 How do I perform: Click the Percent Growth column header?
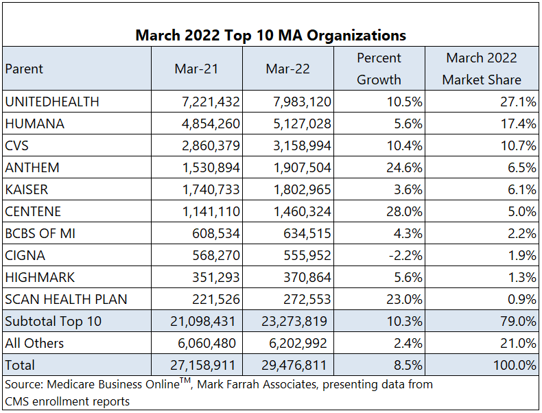click(x=379, y=69)
